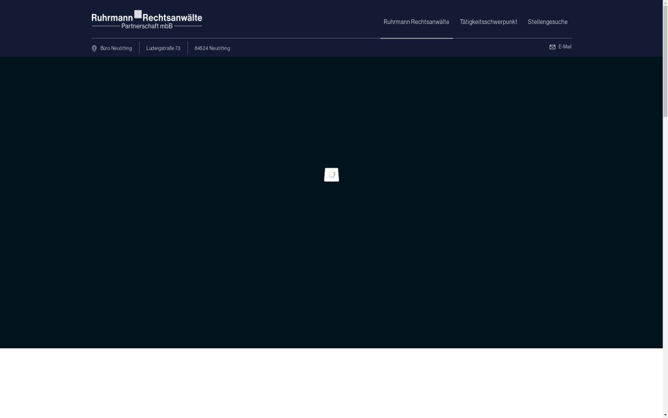Click the Ruhrmann Rechtsanwälte logo

pos(146,20)
